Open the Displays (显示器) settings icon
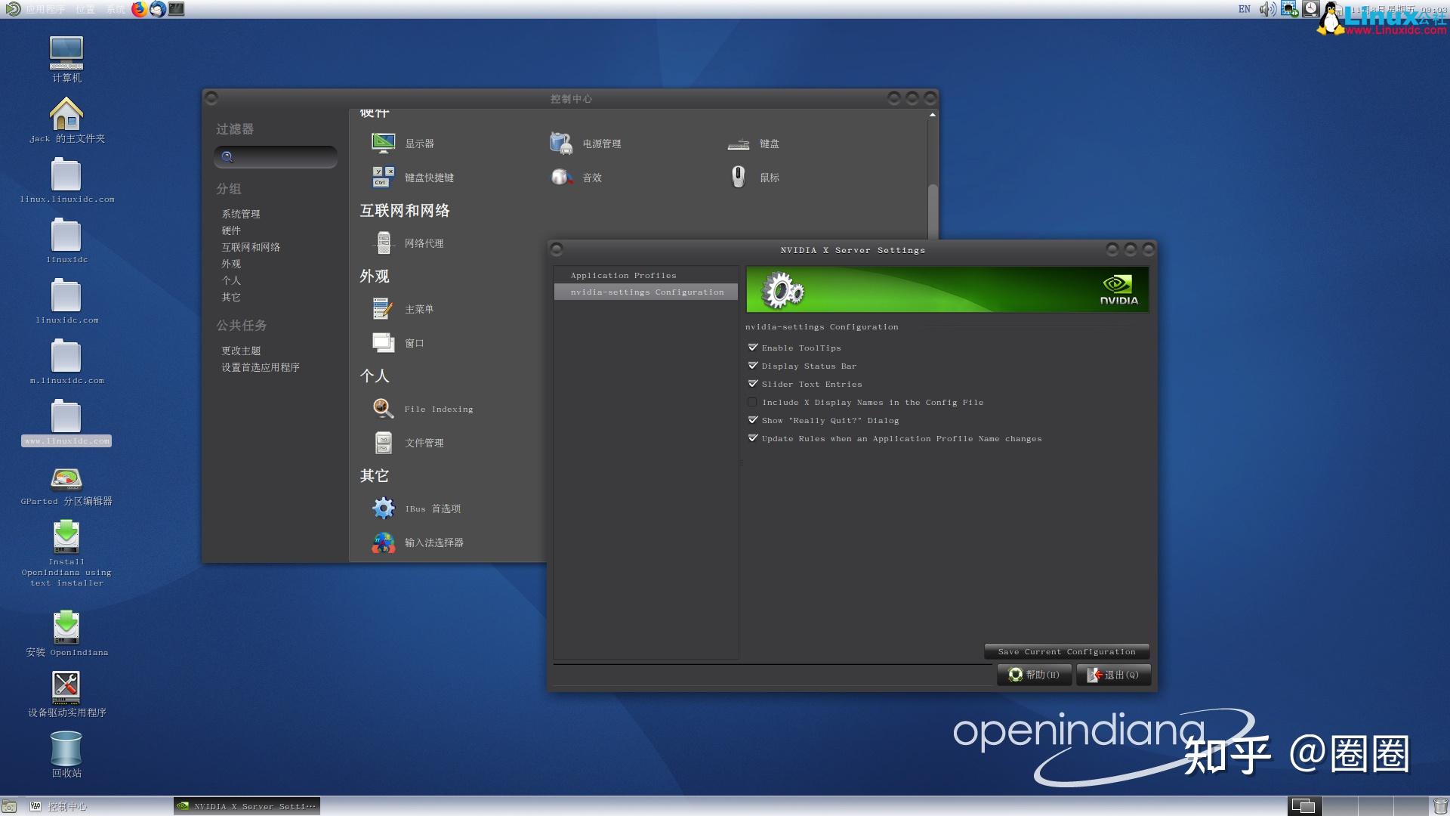 384,143
